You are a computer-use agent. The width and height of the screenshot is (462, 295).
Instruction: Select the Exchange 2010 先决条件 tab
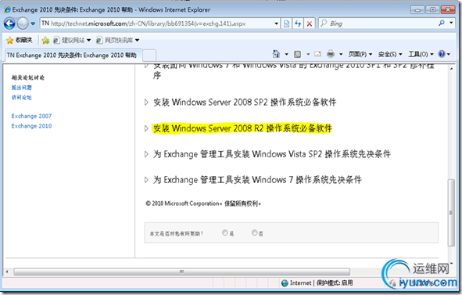click(x=73, y=55)
